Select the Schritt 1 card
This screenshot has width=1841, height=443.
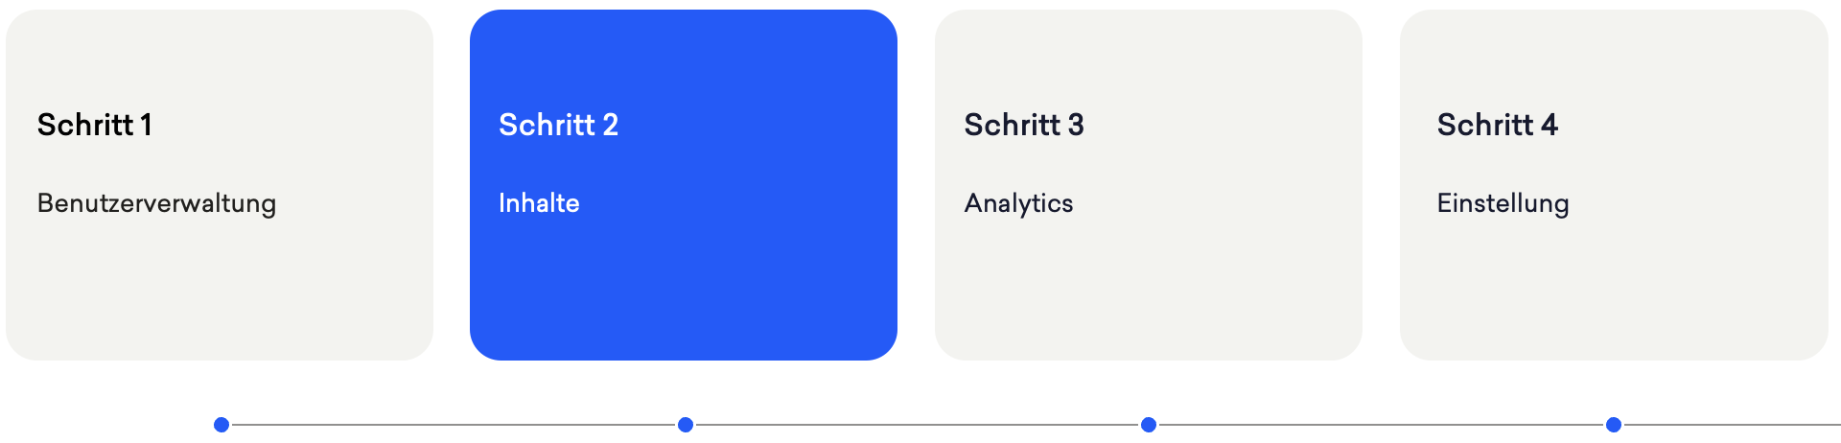[220, 185]
